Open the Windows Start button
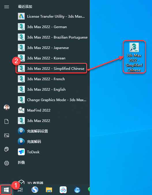The width and height of the screenshot is (152, 195). click(x=6, y=190)
